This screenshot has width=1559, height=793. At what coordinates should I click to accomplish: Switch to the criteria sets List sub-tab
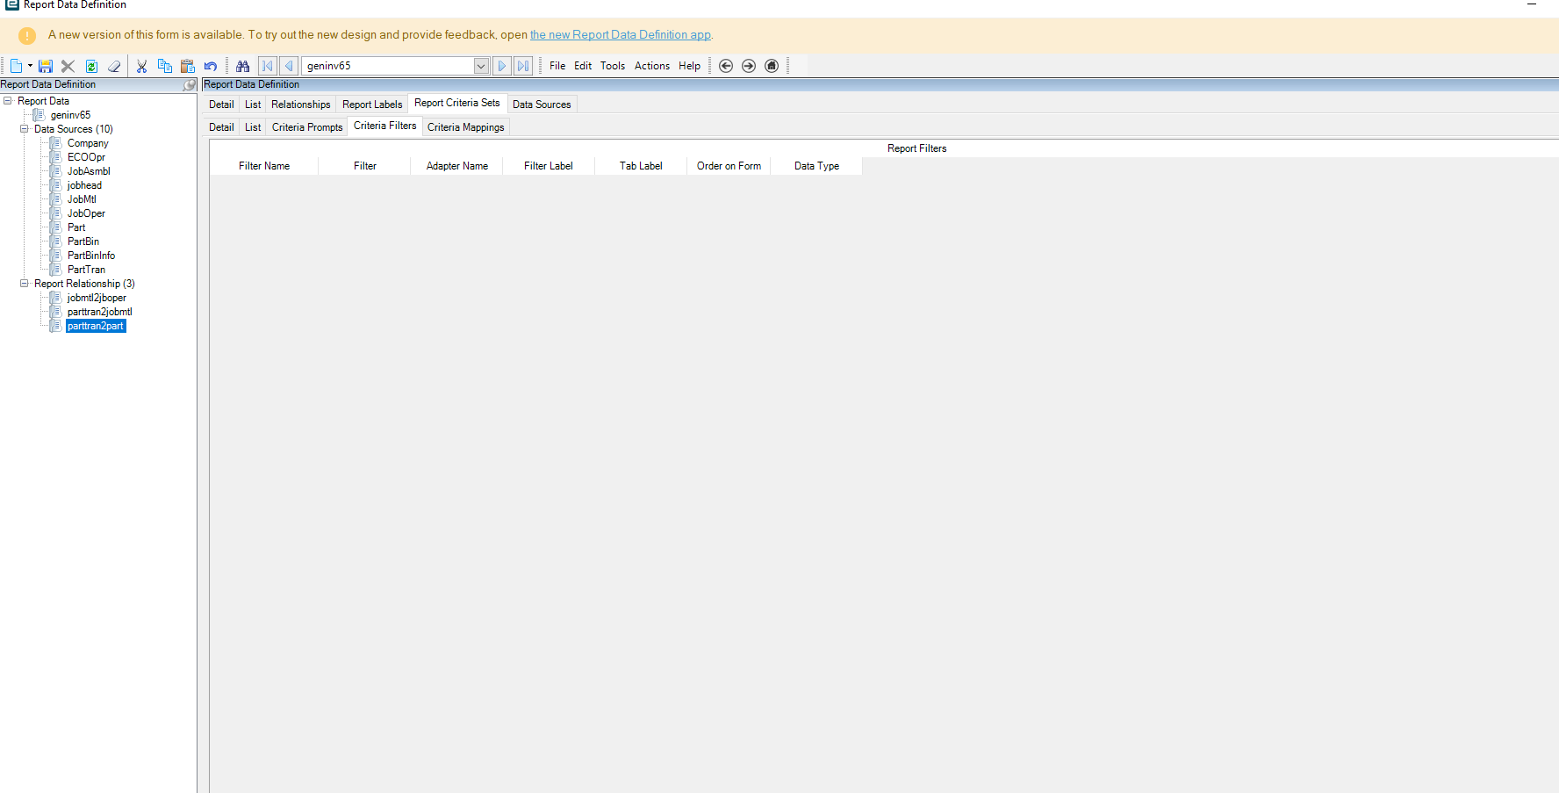click(253, 127)
